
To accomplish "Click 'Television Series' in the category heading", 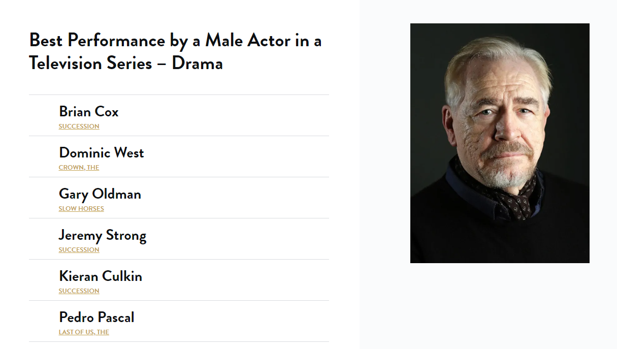I will 90,64.
